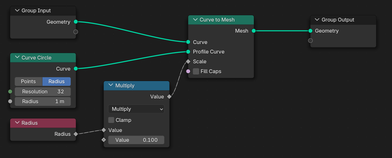Click the Curve input socket on Curve to Mesh
The height and width of the screenshot is (158, 392).
point(188,42)
